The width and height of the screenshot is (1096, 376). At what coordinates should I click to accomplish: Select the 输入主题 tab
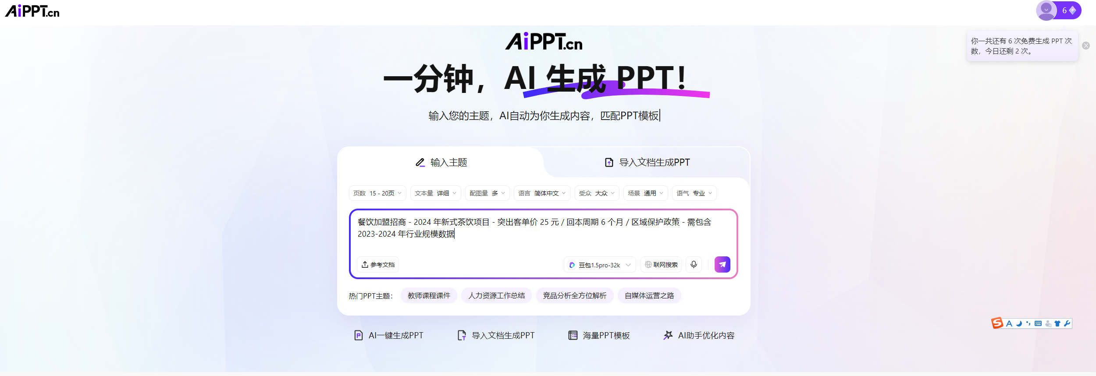tap(441, 163)
